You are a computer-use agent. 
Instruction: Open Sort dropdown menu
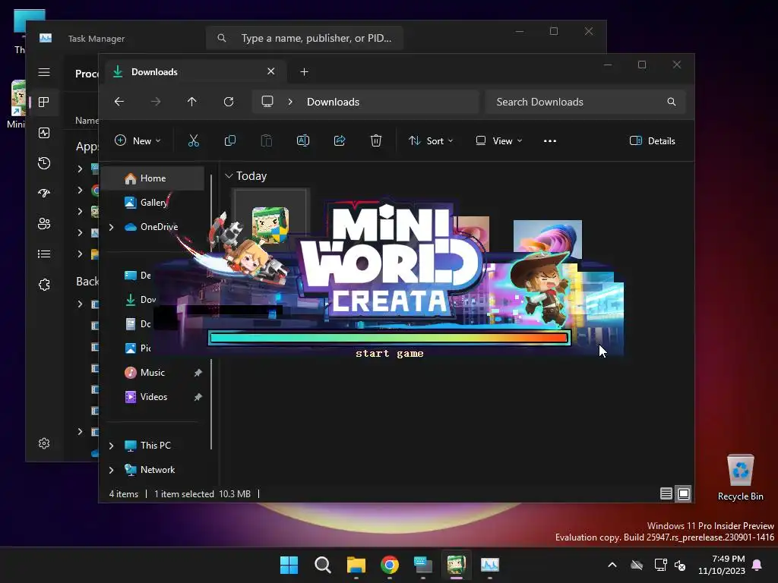click(x=431, y=140)
